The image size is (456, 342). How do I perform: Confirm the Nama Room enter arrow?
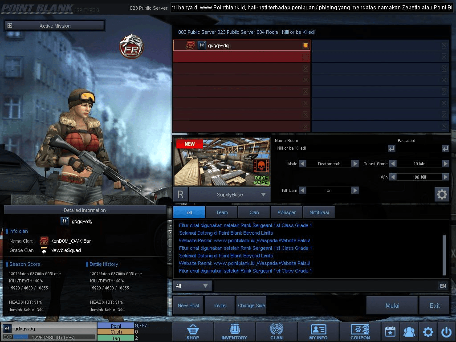[x=391, y=149]
